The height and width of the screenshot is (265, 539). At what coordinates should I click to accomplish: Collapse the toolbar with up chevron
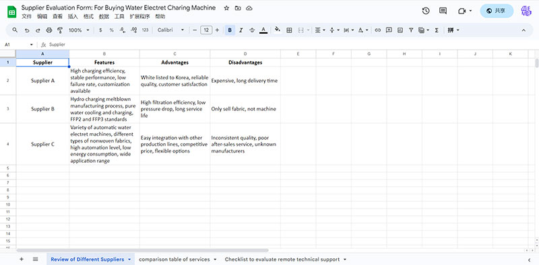point(524,30)
